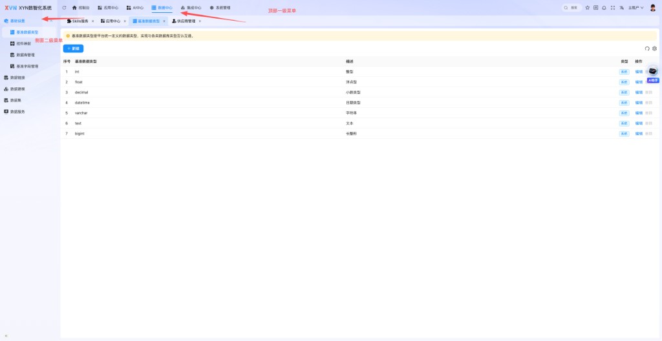Click 编辑 in the float row
Viewport: 662px width, 341px height.
pyautogui.click(x=639, y=82)
